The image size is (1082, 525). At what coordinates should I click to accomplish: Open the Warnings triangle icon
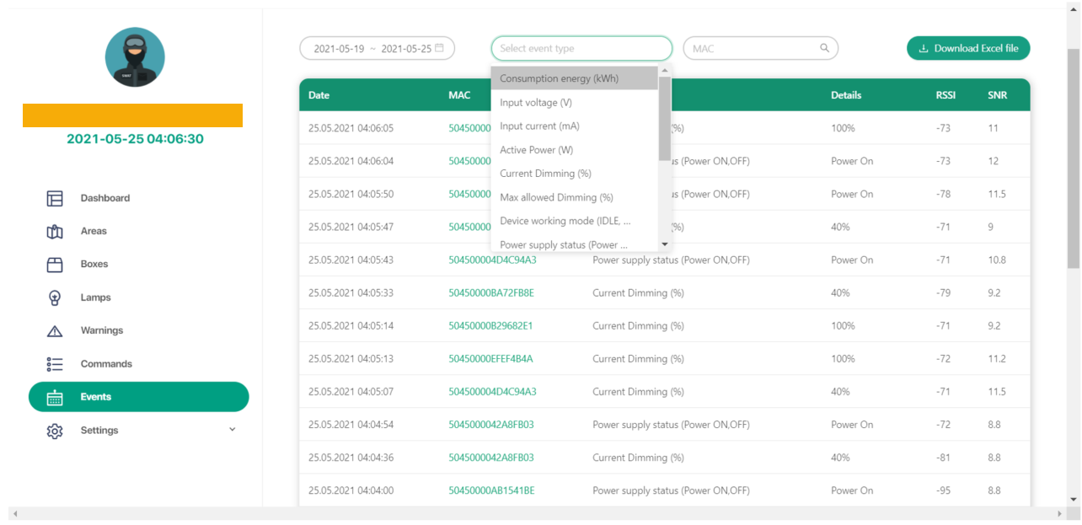[x=55, y=331]
